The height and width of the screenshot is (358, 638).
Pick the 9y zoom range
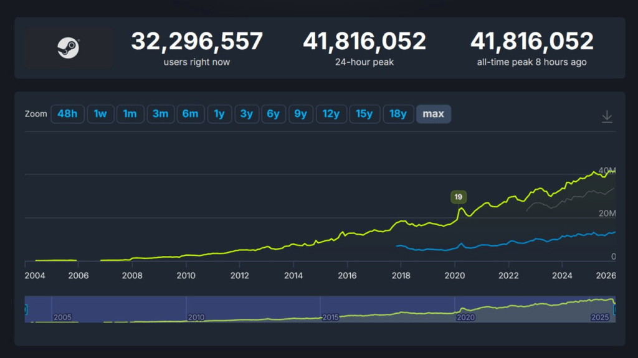point(300,114)
